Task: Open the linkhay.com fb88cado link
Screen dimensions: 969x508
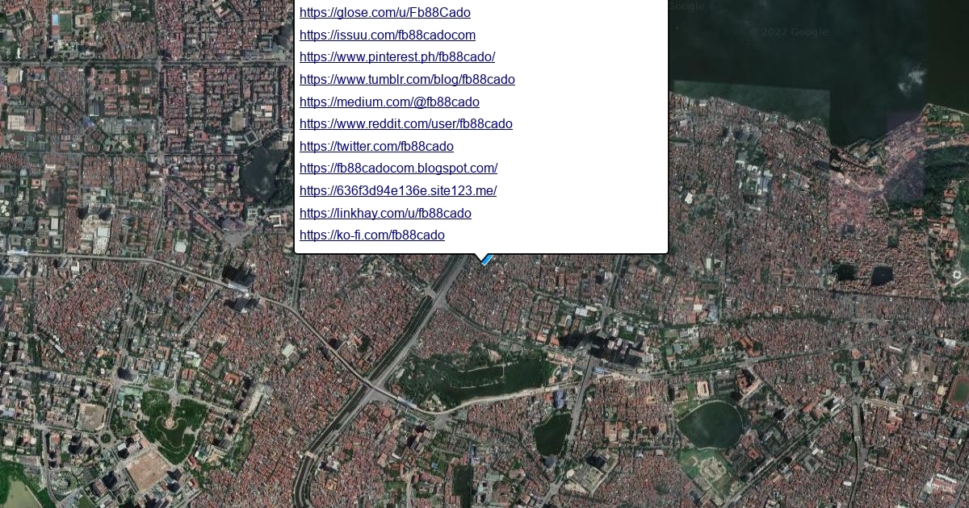Action: point(385,214)
